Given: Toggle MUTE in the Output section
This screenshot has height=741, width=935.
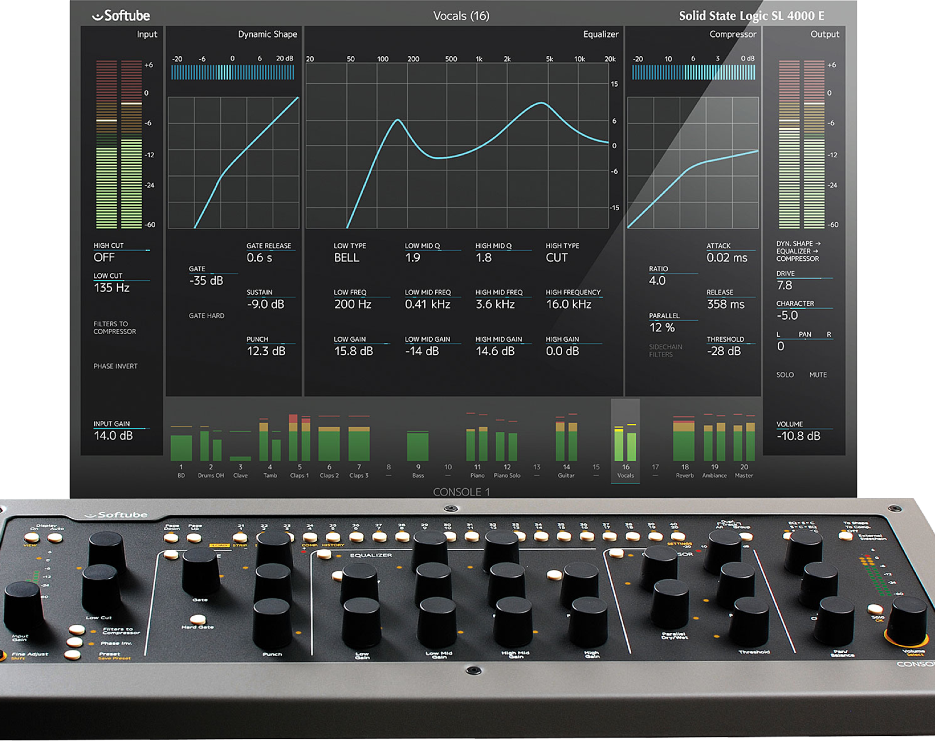Looking at the screenshot, I should click(818, 375).
